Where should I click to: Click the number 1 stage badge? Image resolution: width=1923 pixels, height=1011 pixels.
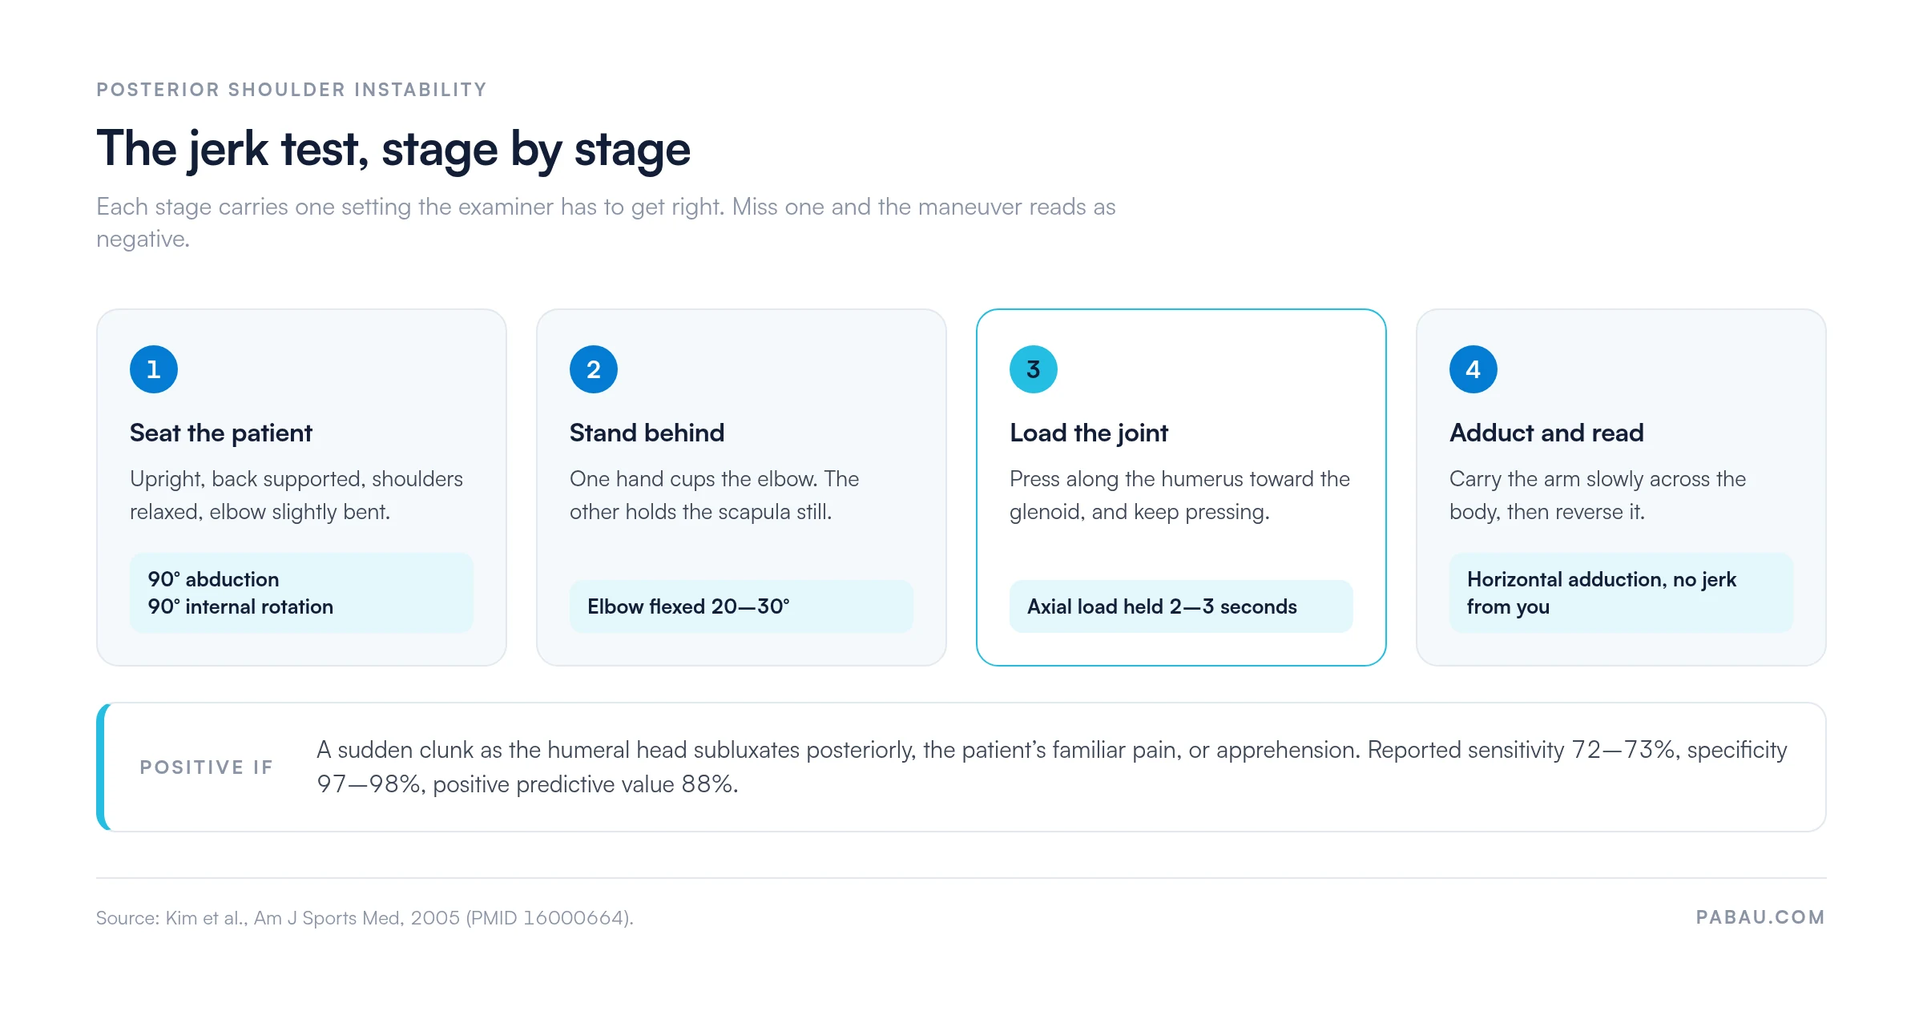click(153, 369)
